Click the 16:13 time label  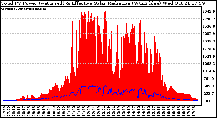tap(169, 111)
